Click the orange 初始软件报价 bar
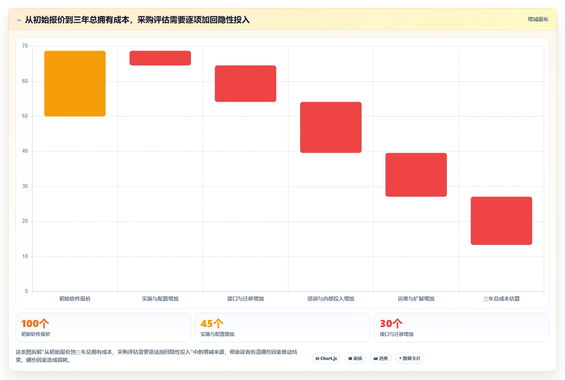Screen dimensions: 565x380 tap(75, 83)
